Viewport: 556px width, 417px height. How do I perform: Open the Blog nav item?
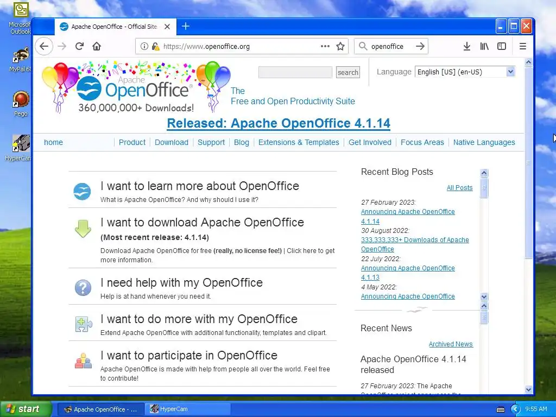point(242,142)
